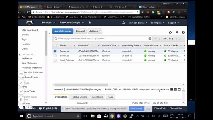Switch to the Tags tab in details
This screenshot has height=120, width=213.
(x=110, y=97)
